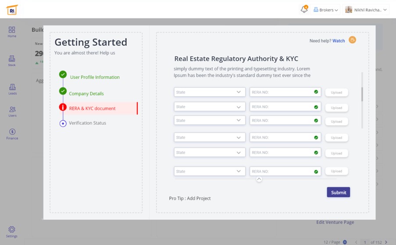Open Settings gear in sidebar
Viewport: 396px width, 245px height.
coord(12,231)
